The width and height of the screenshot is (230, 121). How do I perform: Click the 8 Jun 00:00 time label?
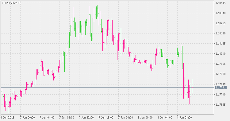(x=145, y=118)
